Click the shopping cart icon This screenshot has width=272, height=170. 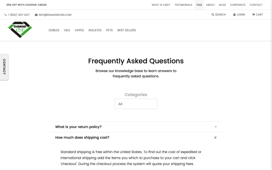253,14
